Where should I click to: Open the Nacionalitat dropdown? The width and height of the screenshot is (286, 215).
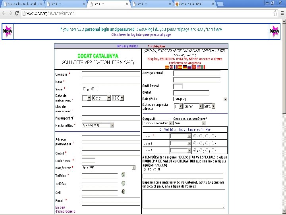[98, 125]
